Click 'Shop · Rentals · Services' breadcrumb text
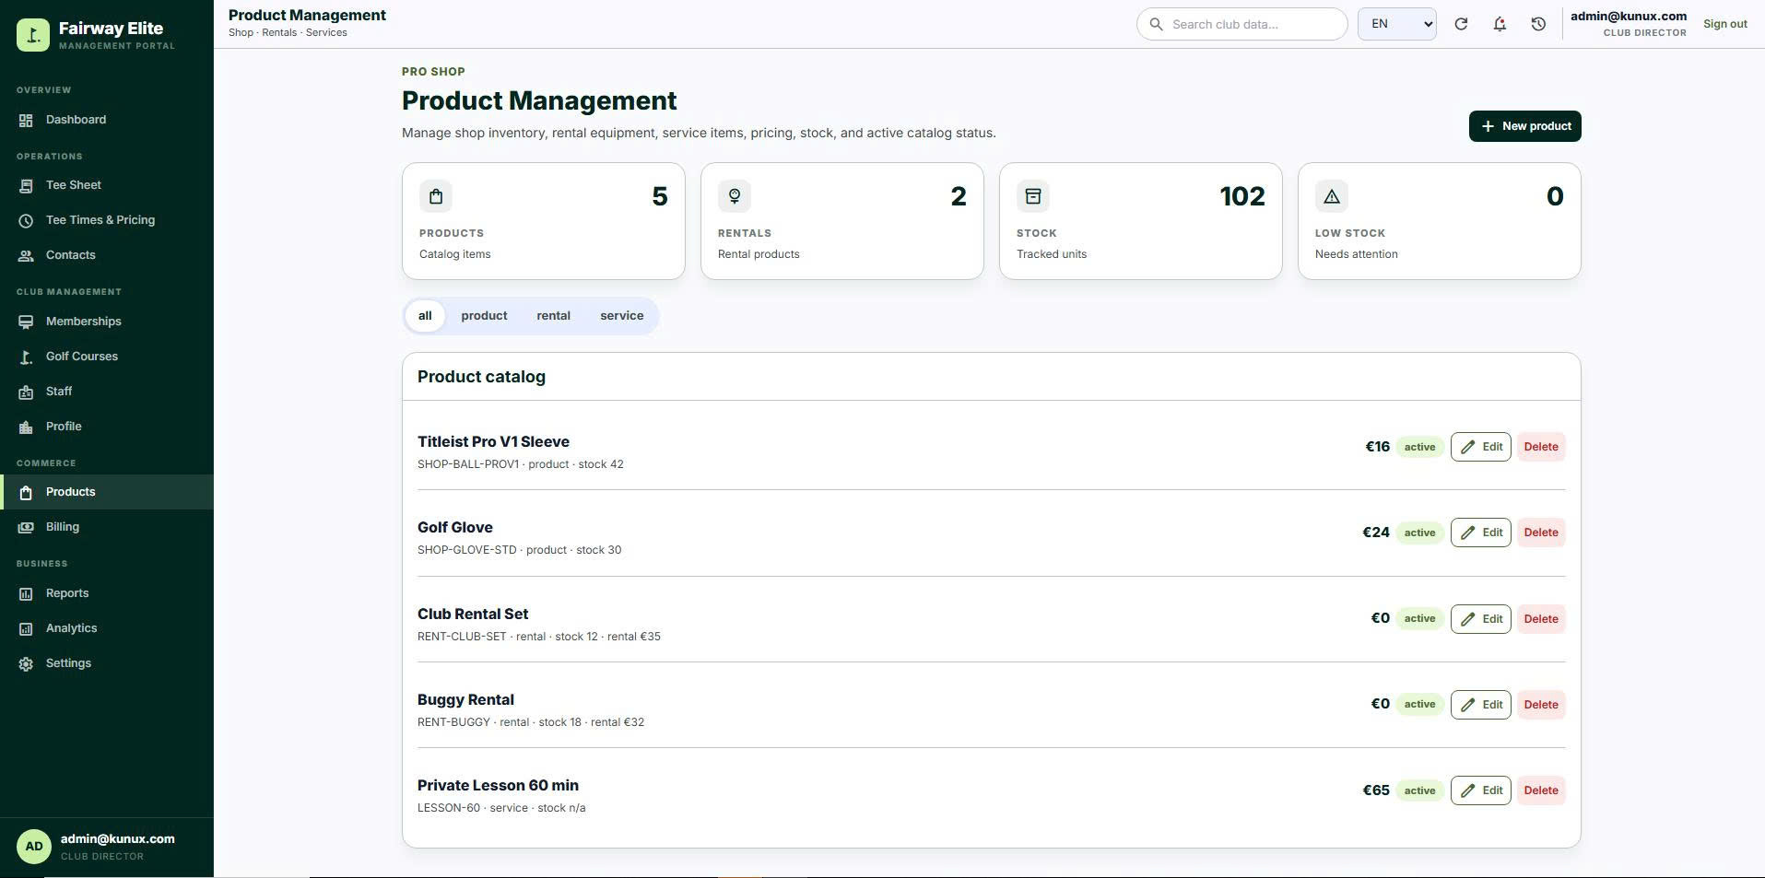This screenshot has height=878, width=1765. tap(288, 32)
